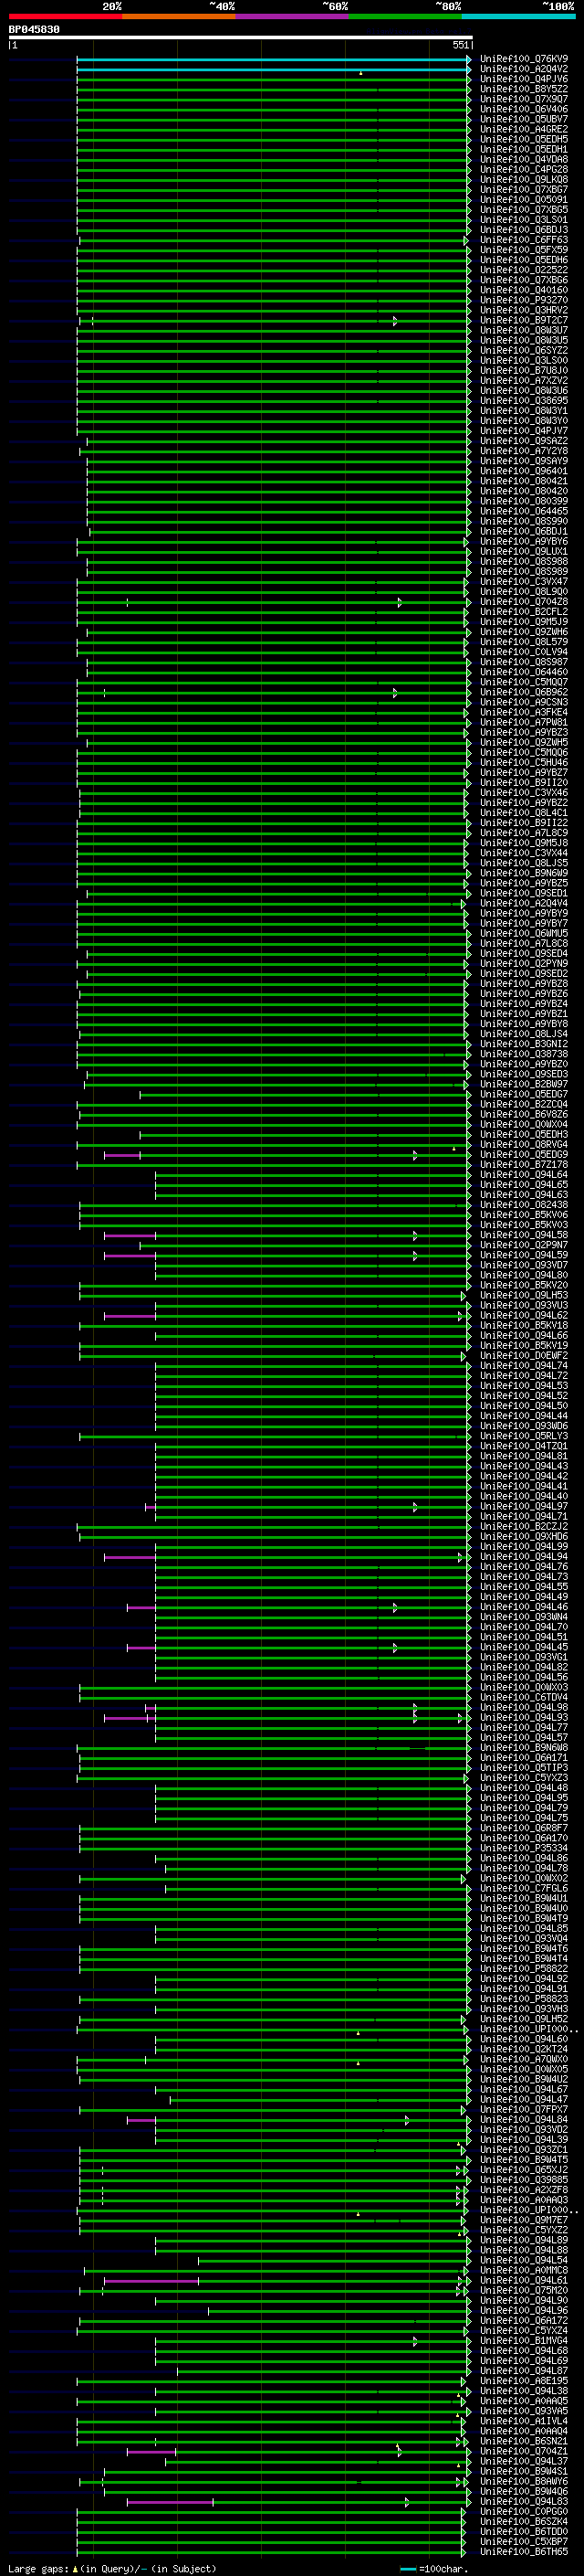Select hit label UniRef100_C6TDV4
The width and height of the screenshot is (584, 2576).
(524, 1698)
